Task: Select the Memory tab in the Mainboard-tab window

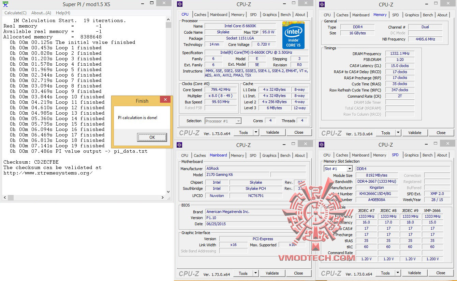Action: 237,155
